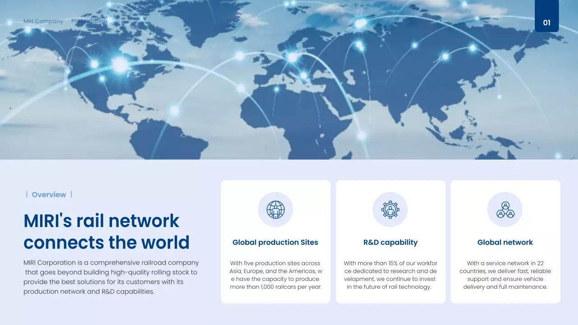Click the globe icon above Global production Sites
Viewport: 578px width, 325px height.
coord(275,209)
